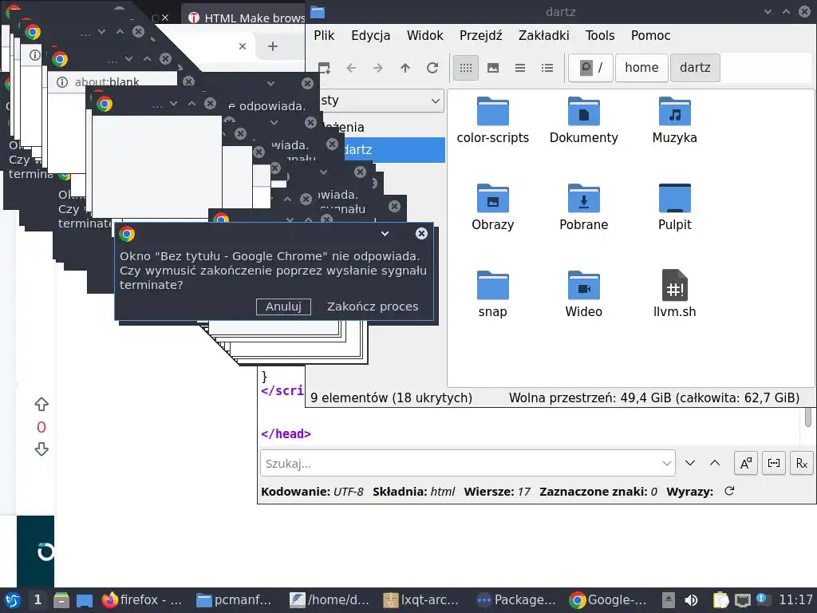
Task: Switch to thumbnail view mode
Action: 493,68
